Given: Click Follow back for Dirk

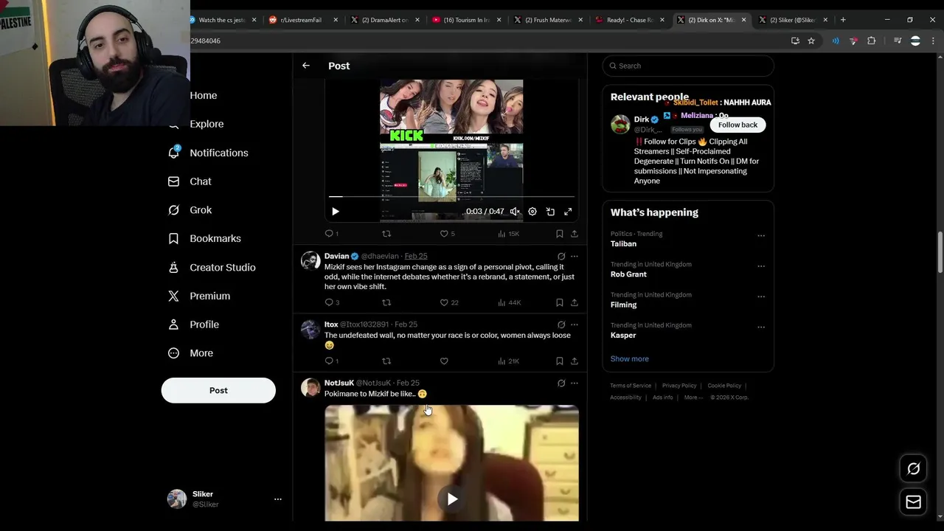Looking at the screenshot, I should click(737, 125).
